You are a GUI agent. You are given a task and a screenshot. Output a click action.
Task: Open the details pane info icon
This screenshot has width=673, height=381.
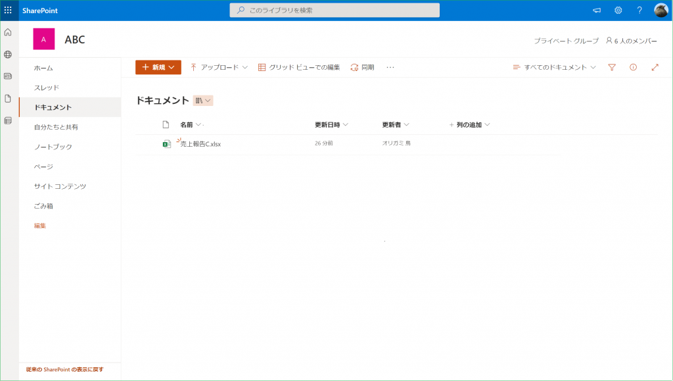click(x=633, y=67)
